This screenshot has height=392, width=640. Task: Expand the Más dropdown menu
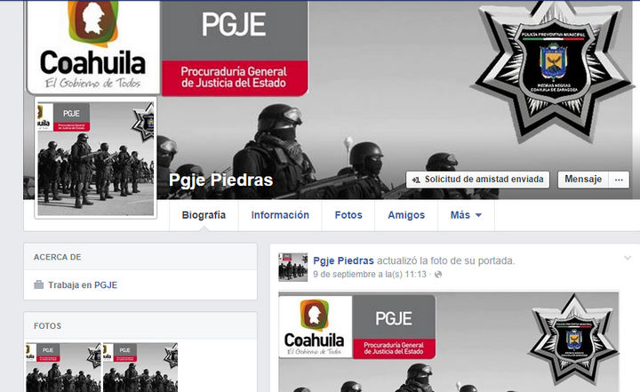[466, 215]
